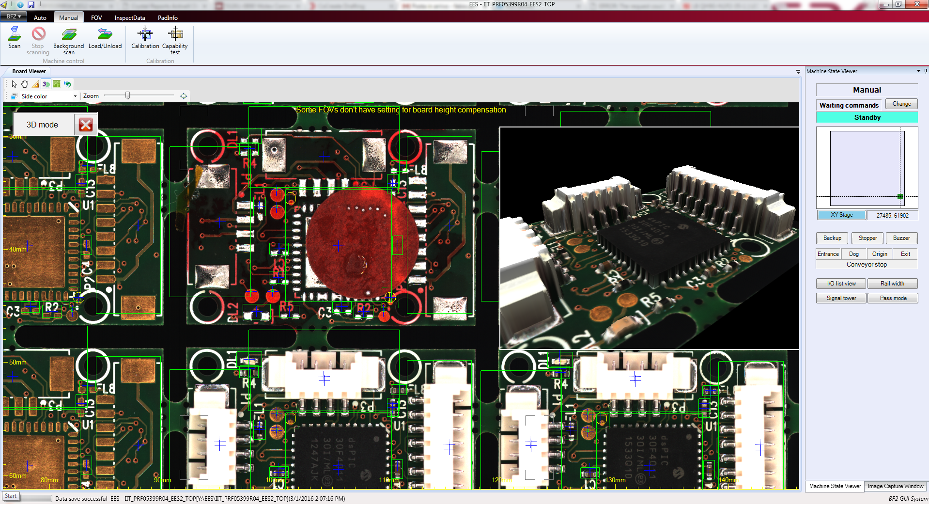The image size is (929, 507).
Task: Open the InspectData ribbon tab
Action: coord(129,17)
